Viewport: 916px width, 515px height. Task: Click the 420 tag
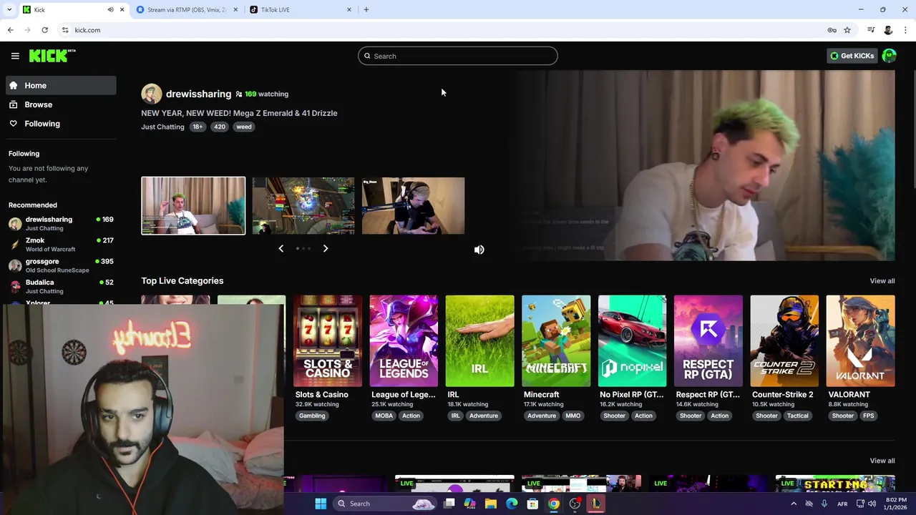pyautogui.click(x=220, y=127)
